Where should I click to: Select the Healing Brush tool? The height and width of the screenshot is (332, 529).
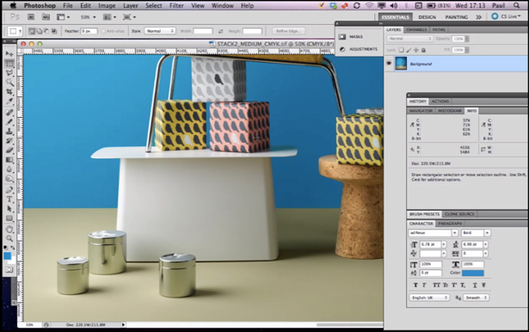tap(9, 113)
